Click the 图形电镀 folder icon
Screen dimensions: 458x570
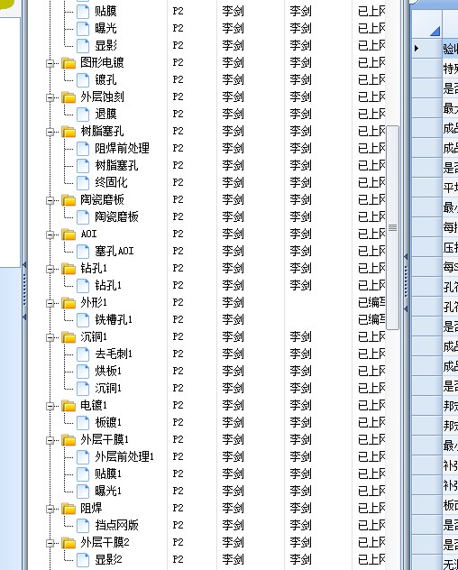[69, 63]
